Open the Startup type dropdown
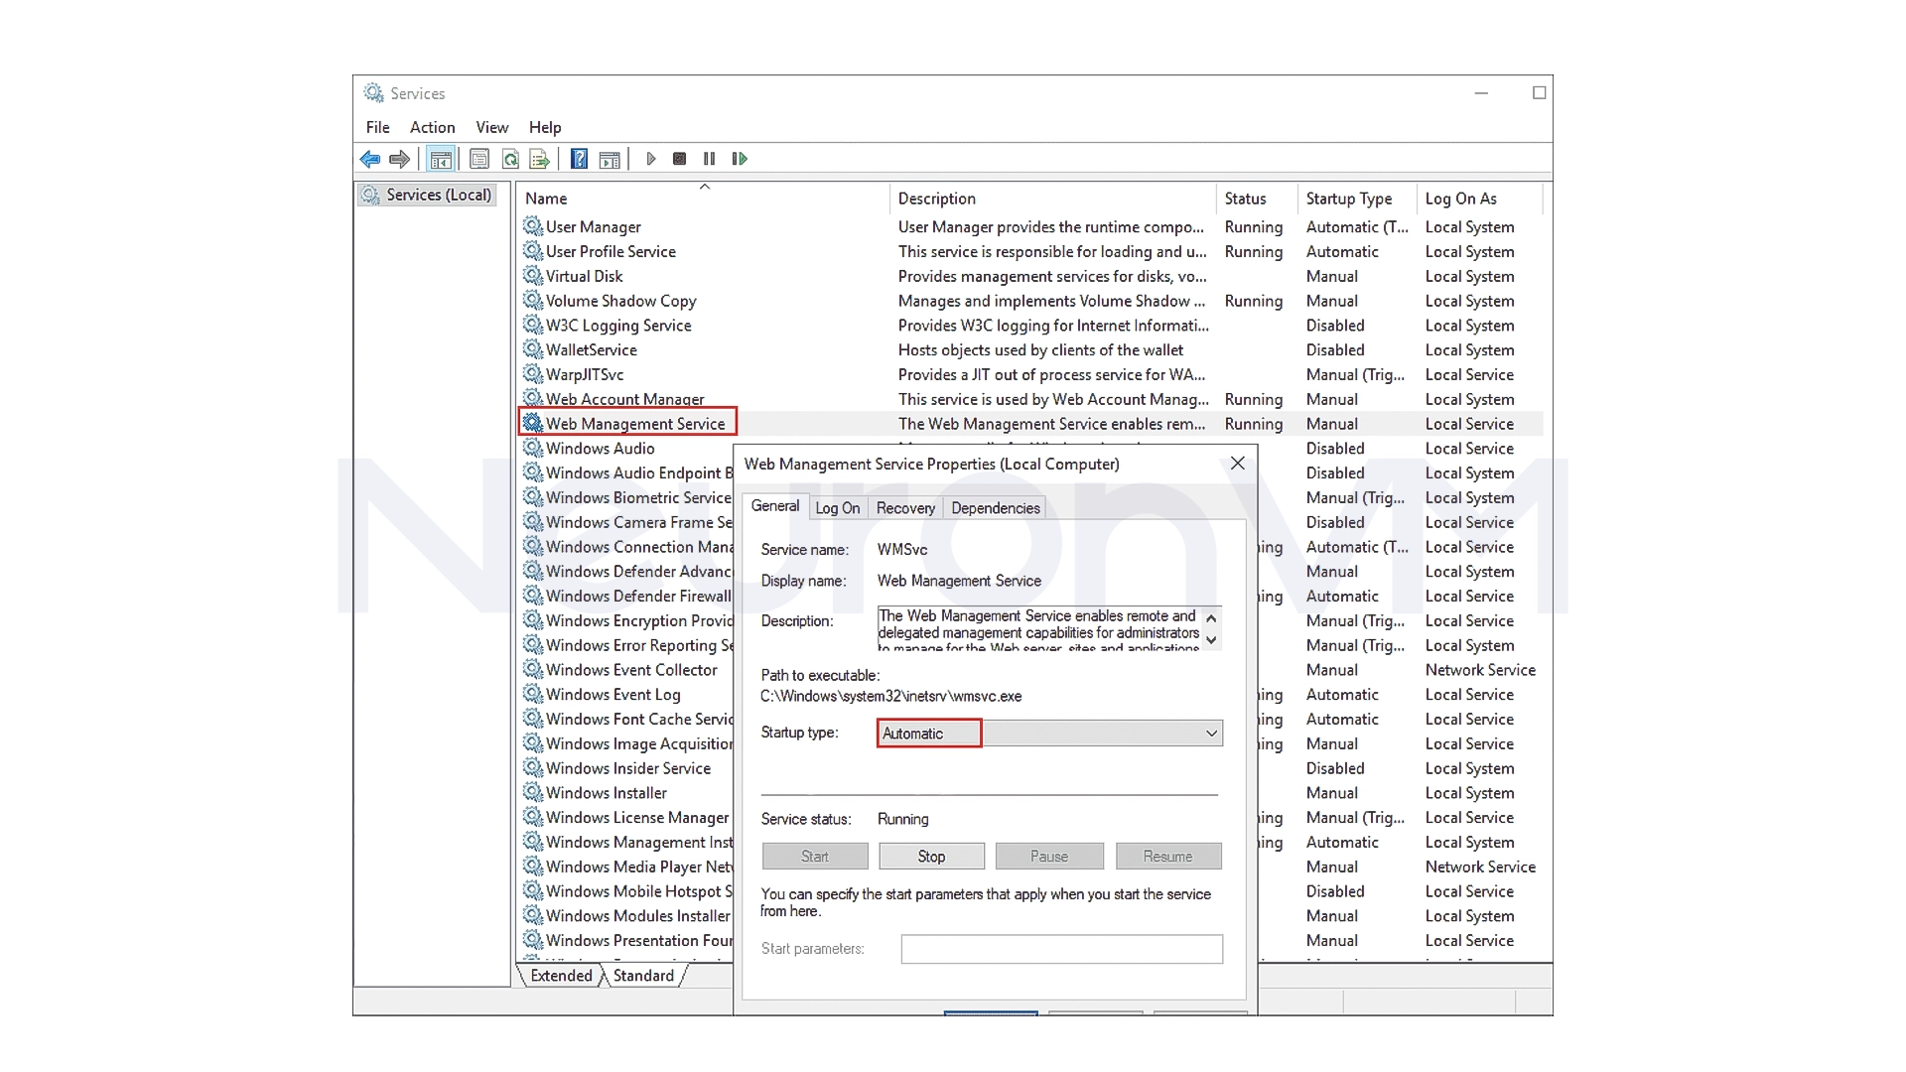Image resolution: width=1906 pixels, height=1072 pixels. pyautogui.click(x=1210, y=733)
